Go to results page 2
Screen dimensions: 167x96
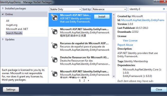[x=84, y=81]
